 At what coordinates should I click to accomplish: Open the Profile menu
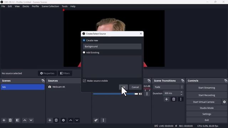point(35,6)
